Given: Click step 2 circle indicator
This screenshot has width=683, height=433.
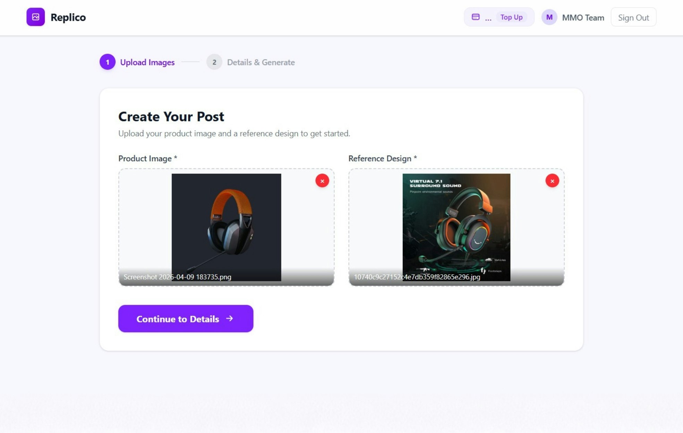Looking at the screenshot, I should click(x=214, y=62).
